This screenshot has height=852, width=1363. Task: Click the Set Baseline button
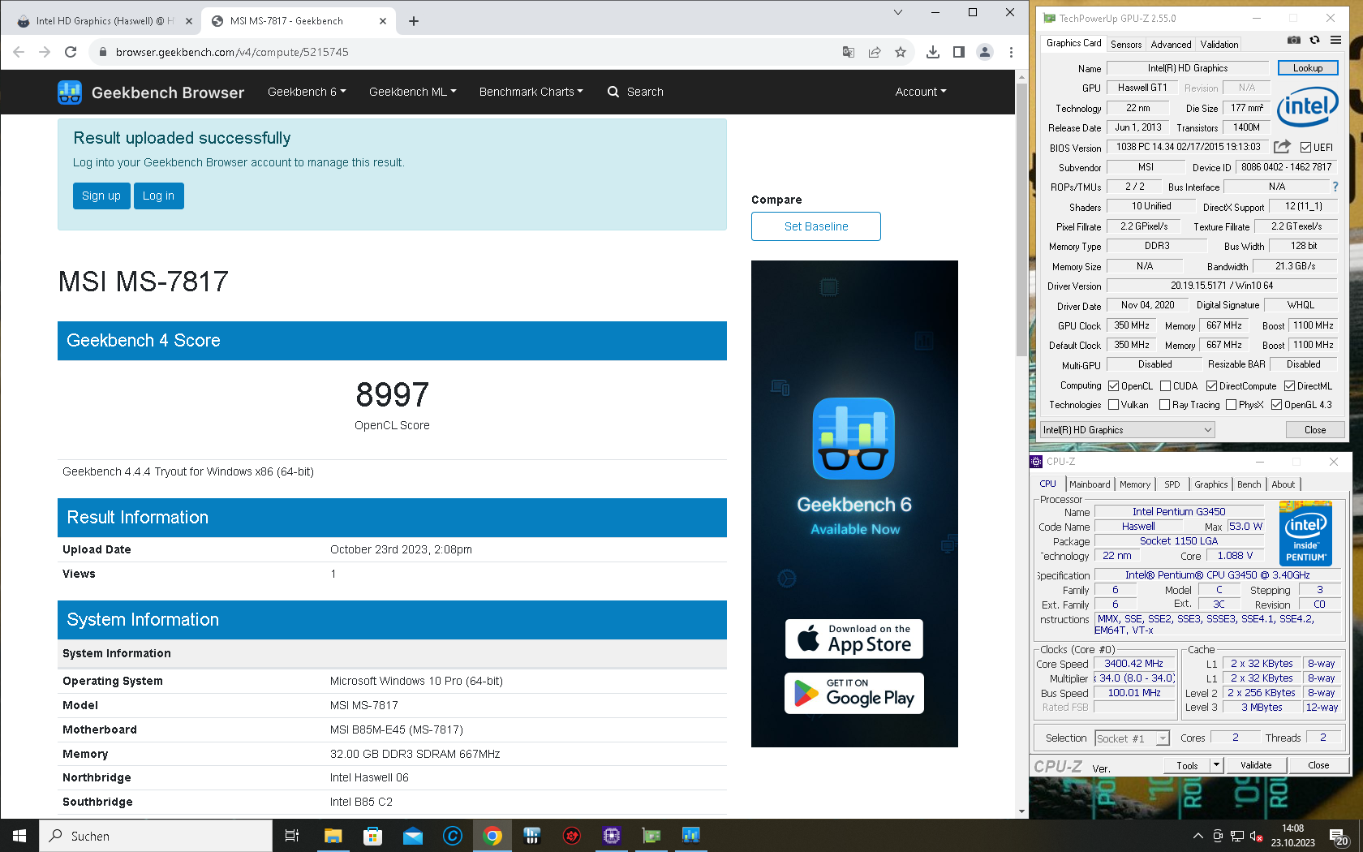(x=816, y=226)
